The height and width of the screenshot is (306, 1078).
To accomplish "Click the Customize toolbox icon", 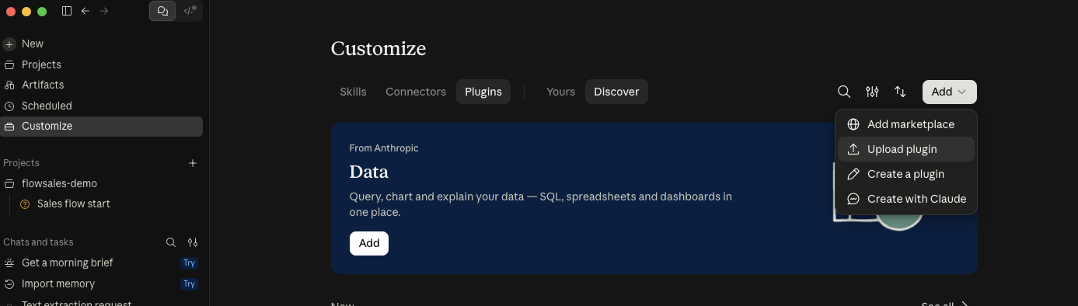I will point(9,126).
